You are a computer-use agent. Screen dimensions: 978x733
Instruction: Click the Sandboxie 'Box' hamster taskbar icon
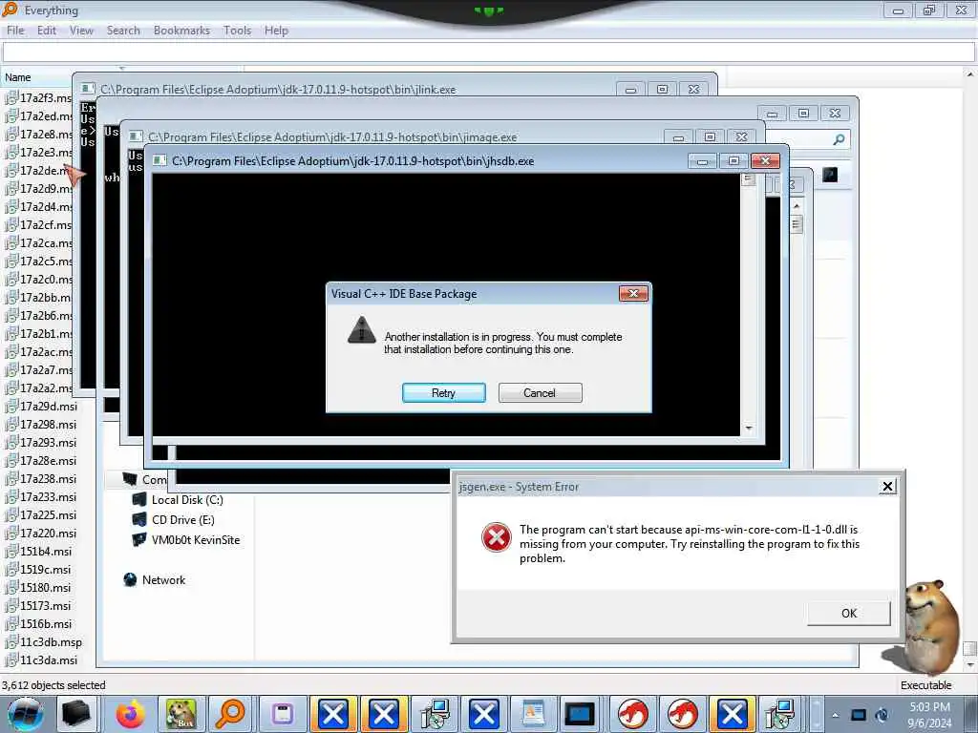(181, 714)
